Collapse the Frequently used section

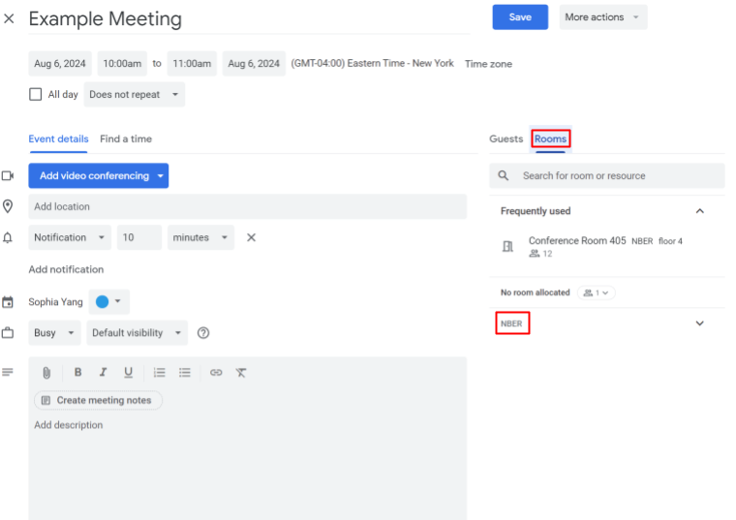[699, 211]
